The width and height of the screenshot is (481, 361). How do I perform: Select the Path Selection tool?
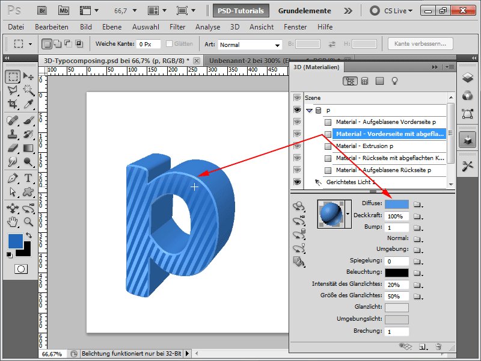[13, 192]
